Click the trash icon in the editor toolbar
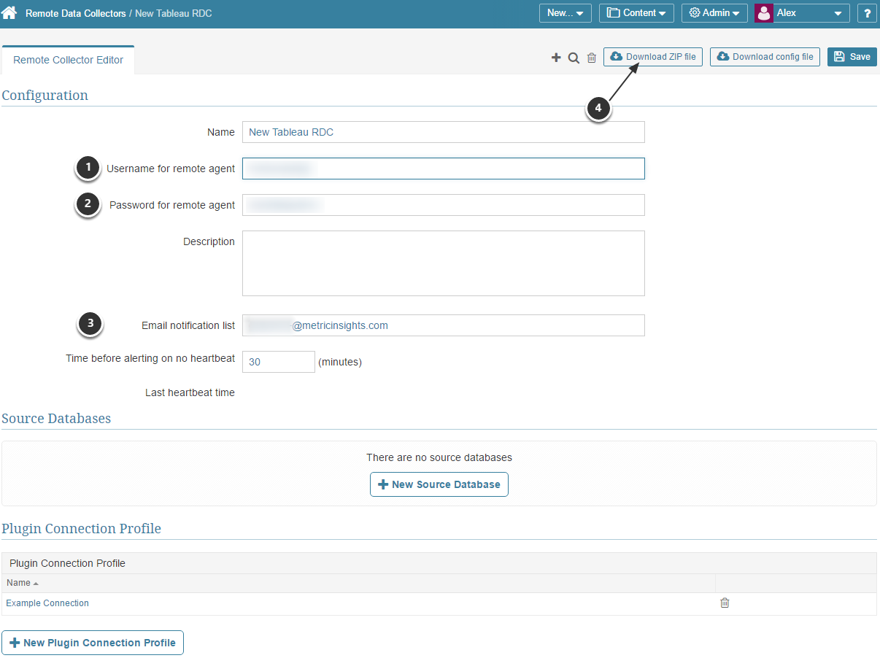The width and height of the screenshot is (880, 658). pos(591,56)
